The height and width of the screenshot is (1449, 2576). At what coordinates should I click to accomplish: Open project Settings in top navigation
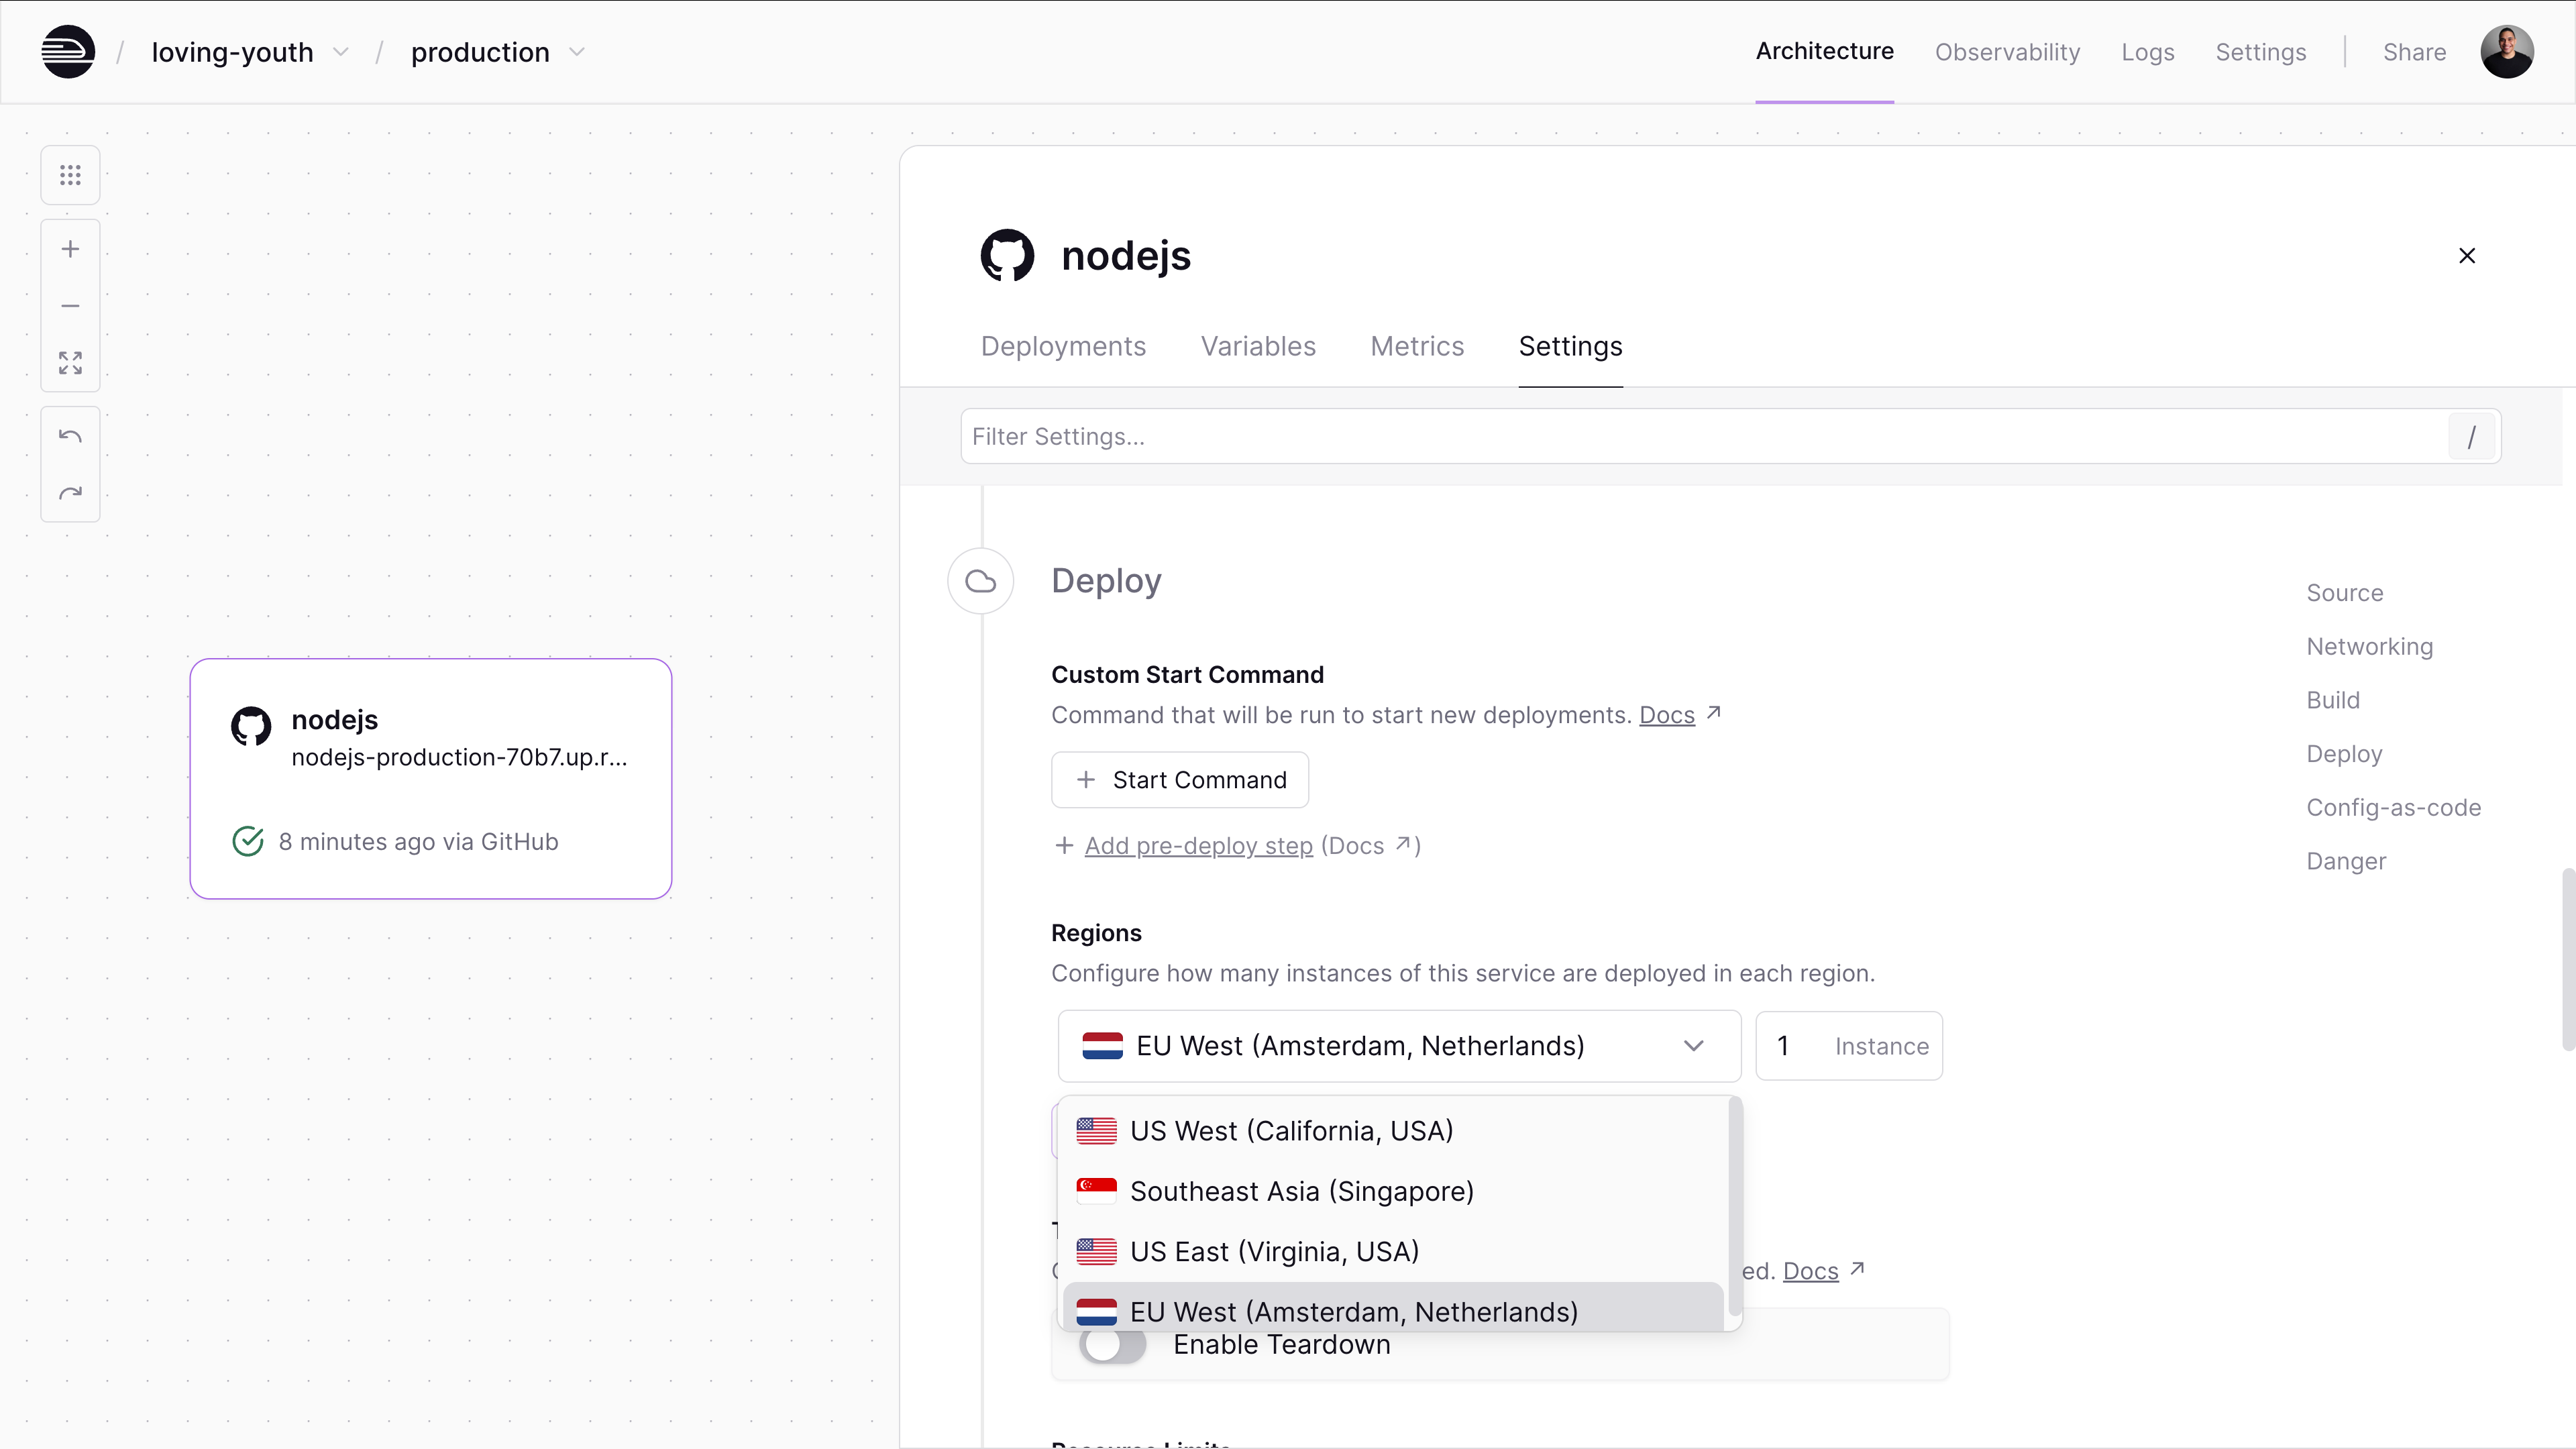2260,52
